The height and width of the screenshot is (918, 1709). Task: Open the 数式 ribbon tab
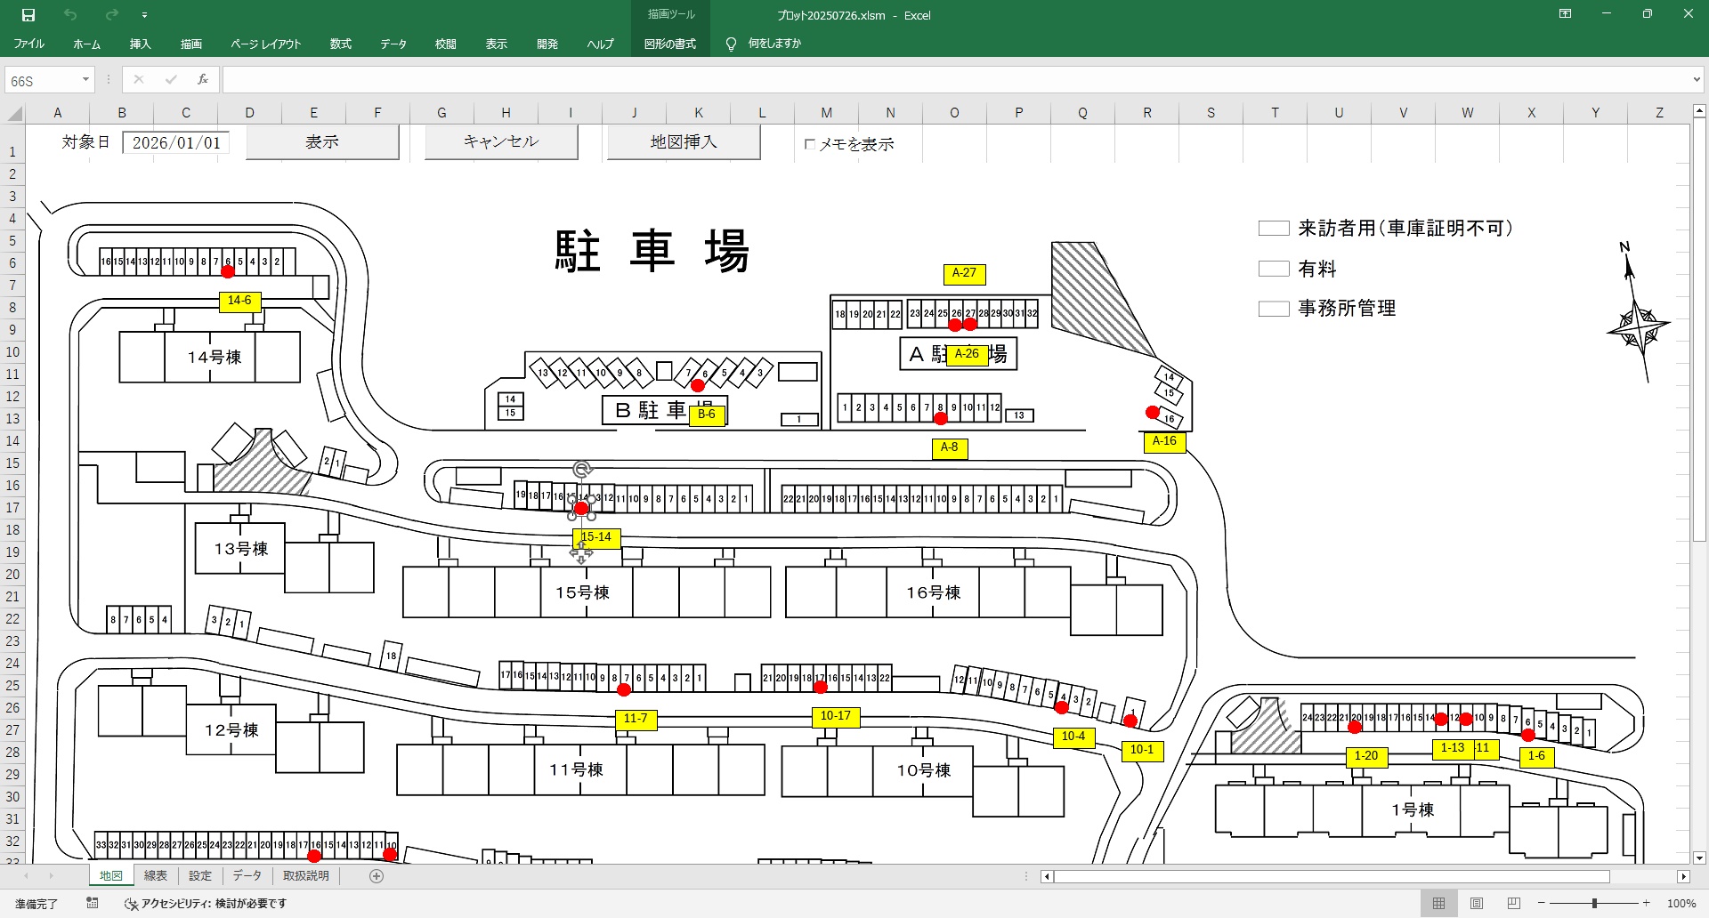click(340, 44)
